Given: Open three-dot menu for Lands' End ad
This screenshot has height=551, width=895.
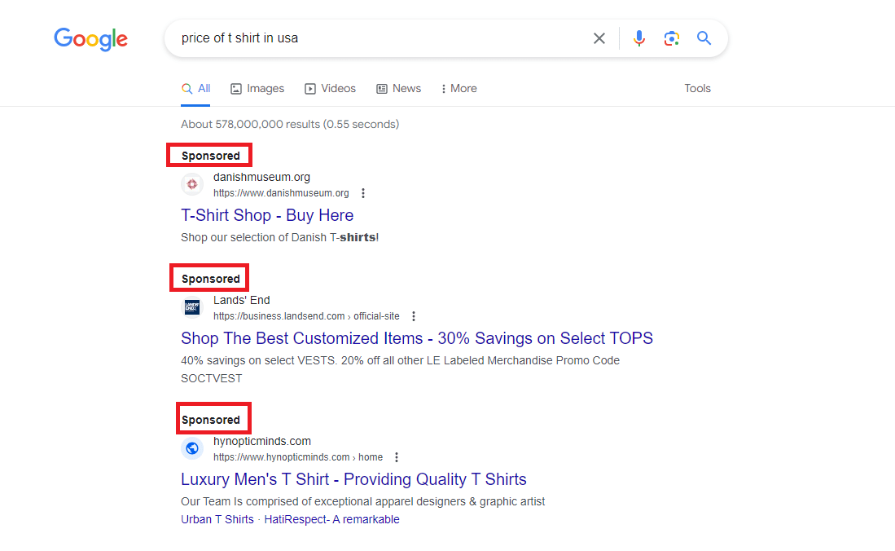Looking at the screenshot, I should (414, 316).
